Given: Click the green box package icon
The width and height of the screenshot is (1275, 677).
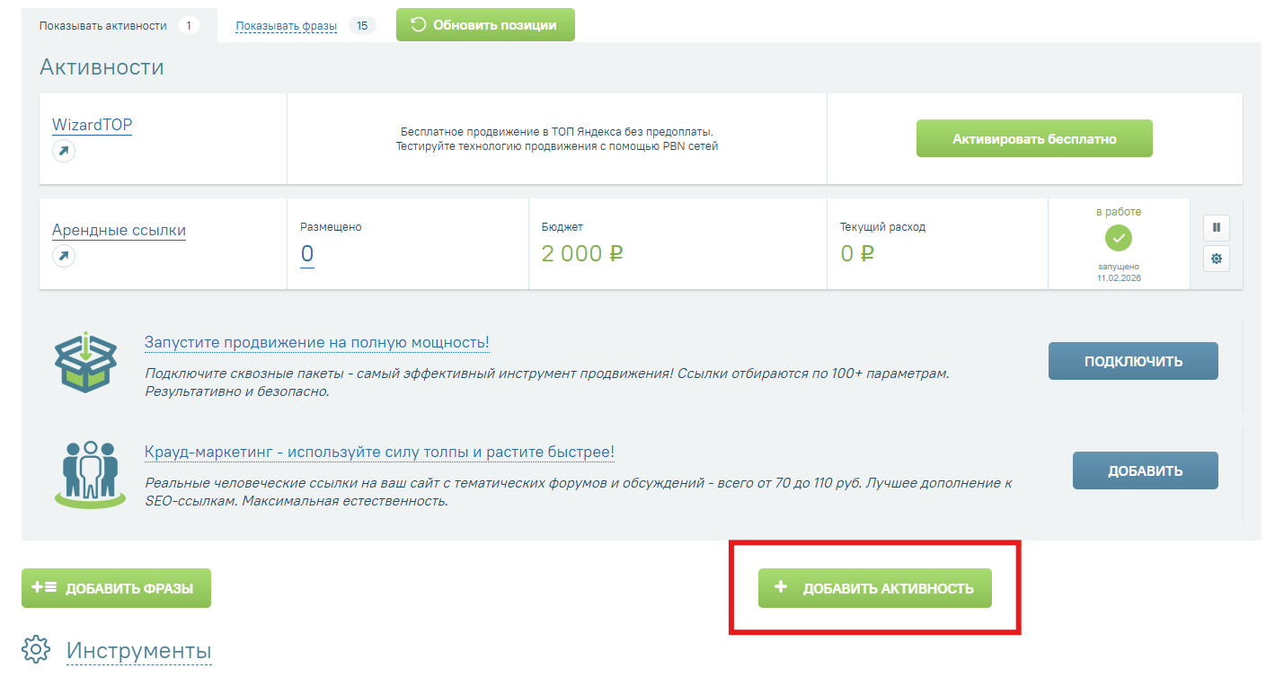Looking at the screenshot, I should click(85, 365).
